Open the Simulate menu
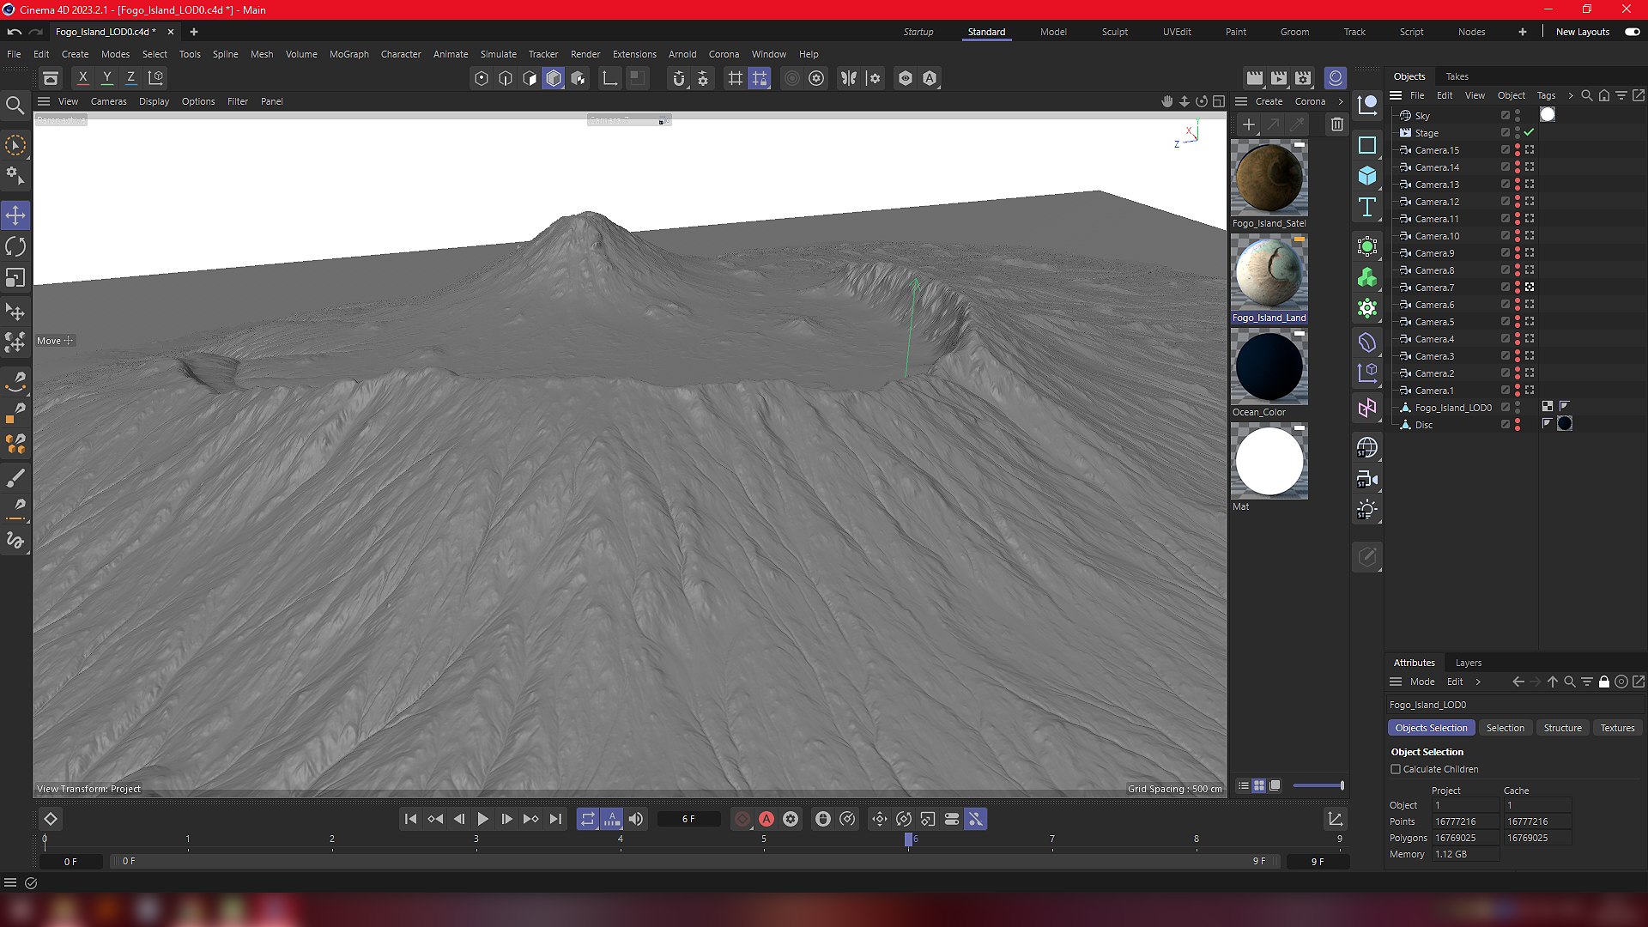1648x927 pixels. (x=498, y=54)
